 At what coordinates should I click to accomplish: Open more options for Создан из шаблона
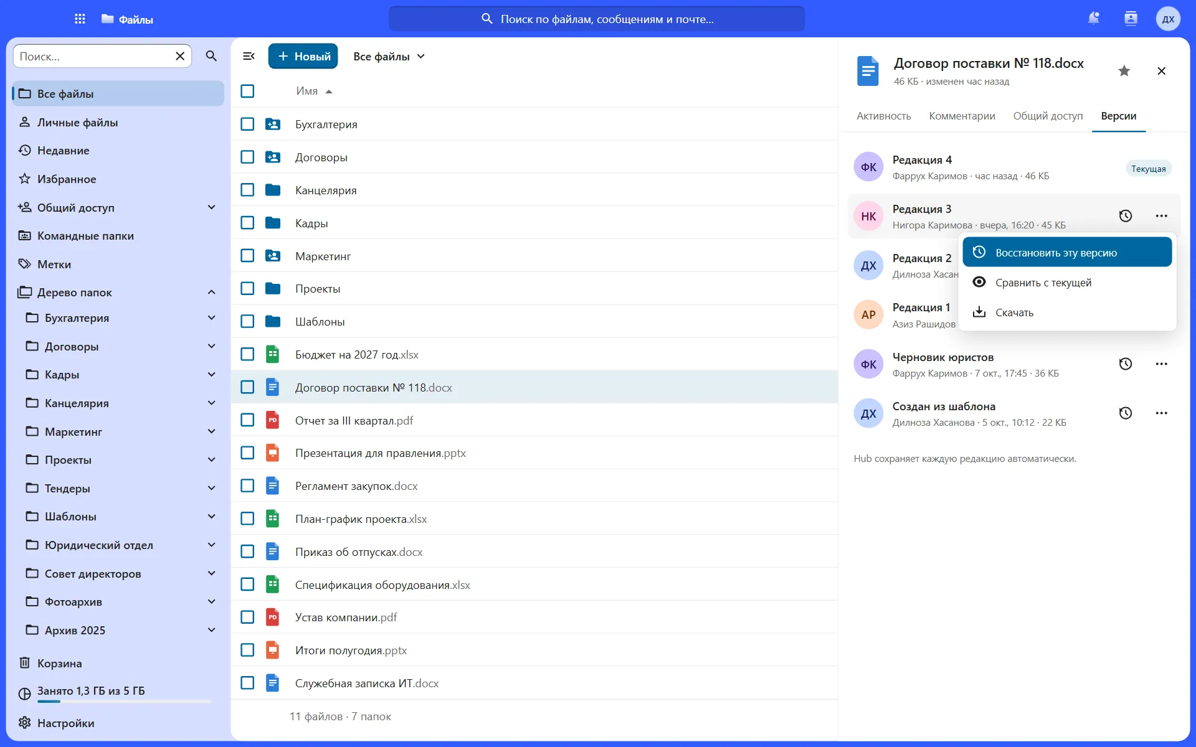tap(1161, 413)
